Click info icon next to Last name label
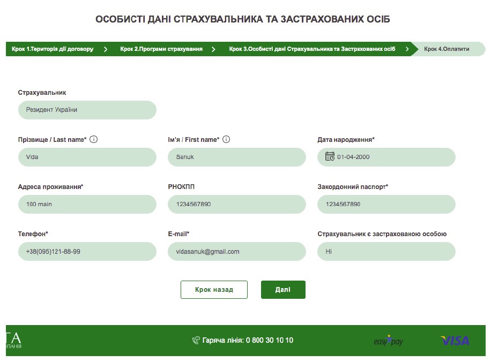This screenshot has height=362, width=491. (x=94, y=139)
